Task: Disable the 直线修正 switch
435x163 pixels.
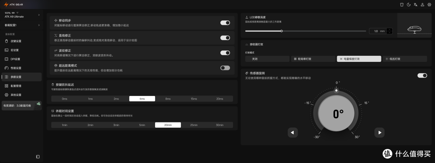Action: [225, 38]
